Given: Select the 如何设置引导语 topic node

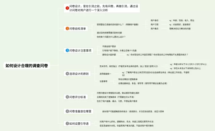Looking at the screenshot, I should pos(77,124).
